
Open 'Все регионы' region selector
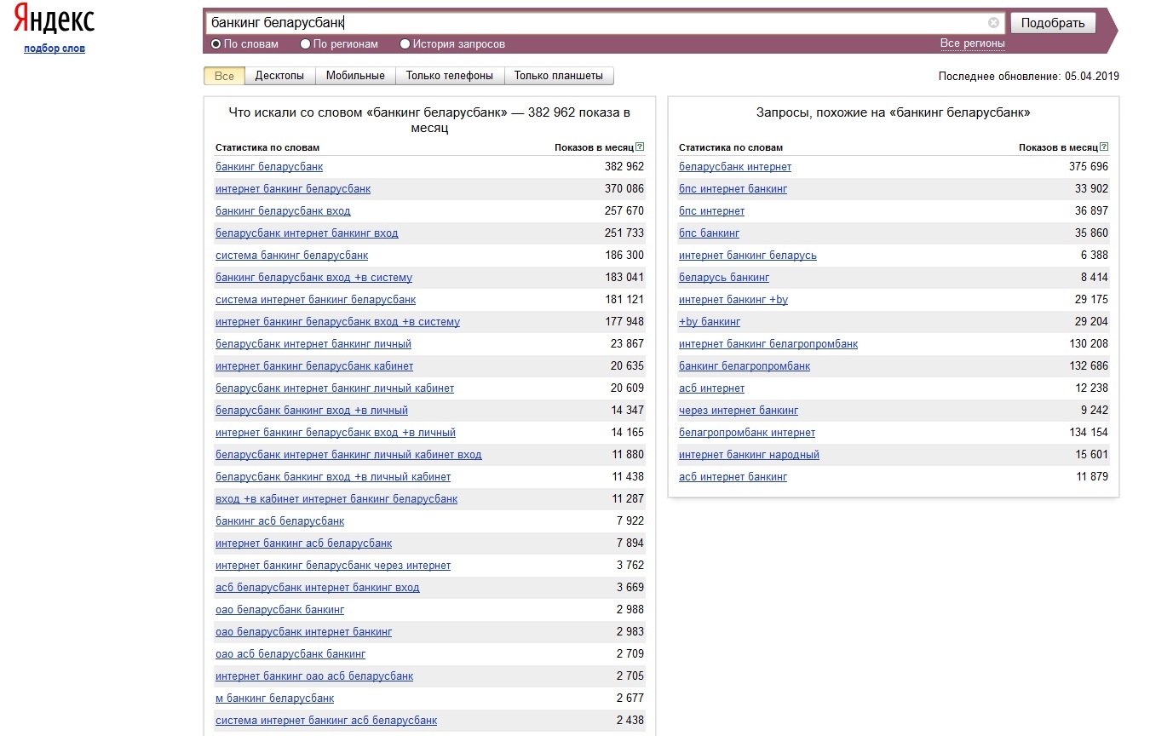(x=972, y=43)
